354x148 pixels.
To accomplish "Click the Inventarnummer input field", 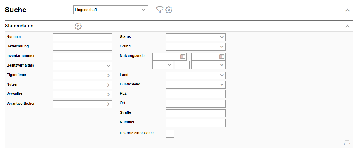I will click(x=82, y=56).
